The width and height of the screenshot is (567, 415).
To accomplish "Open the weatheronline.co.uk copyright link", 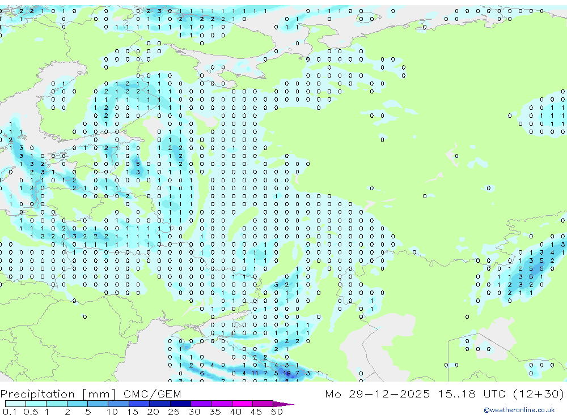I will coord(519,410).
